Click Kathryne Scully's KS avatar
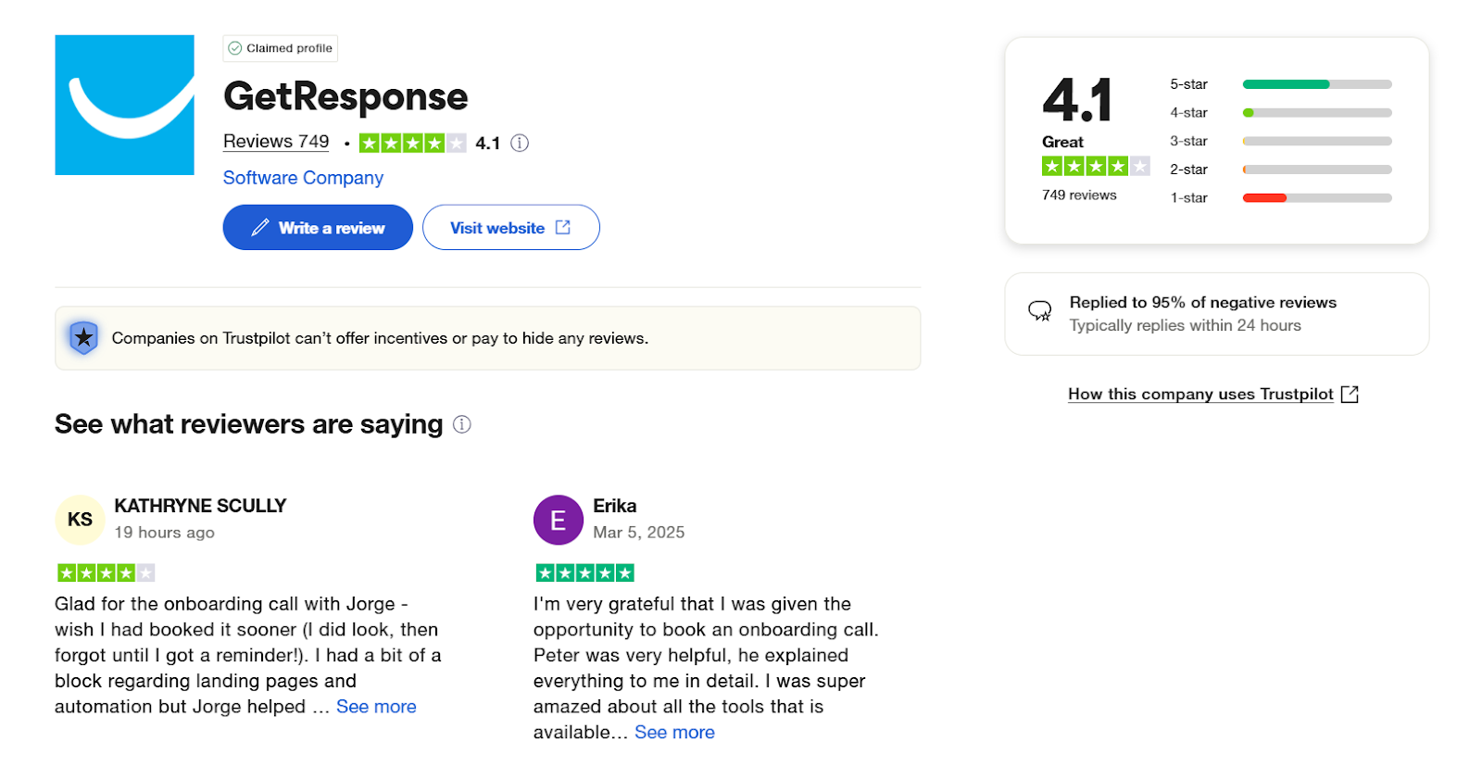 80,520
